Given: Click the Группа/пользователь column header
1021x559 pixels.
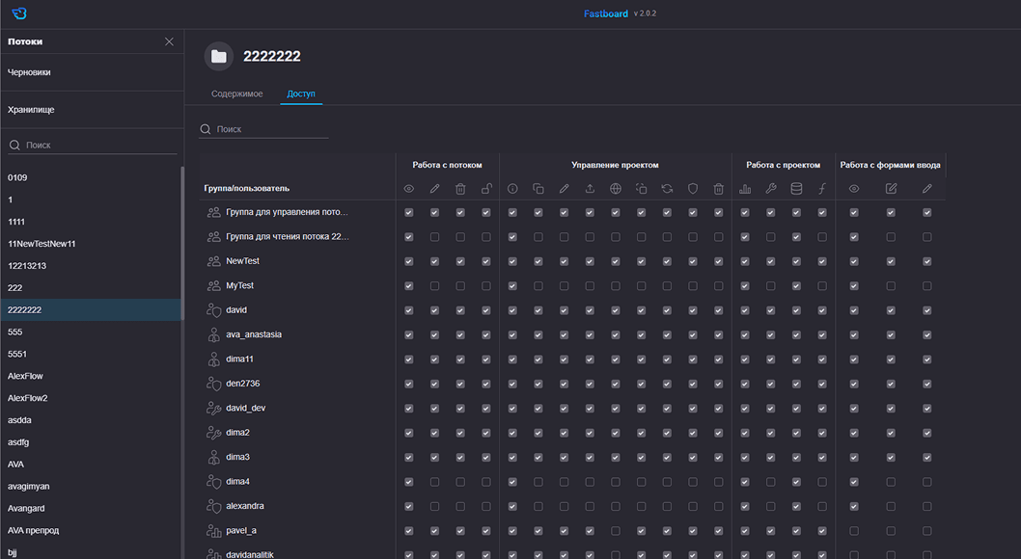Looking at the screenshot, I should (x=247, y=189).
